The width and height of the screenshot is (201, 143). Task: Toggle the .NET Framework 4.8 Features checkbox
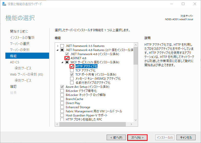point(62,50)
